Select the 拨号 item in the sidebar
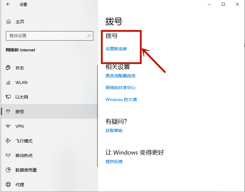 [49, 111]
